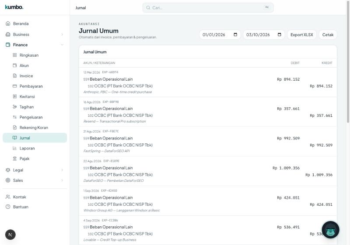Focus the Cari search field

[x=208, y=7]
